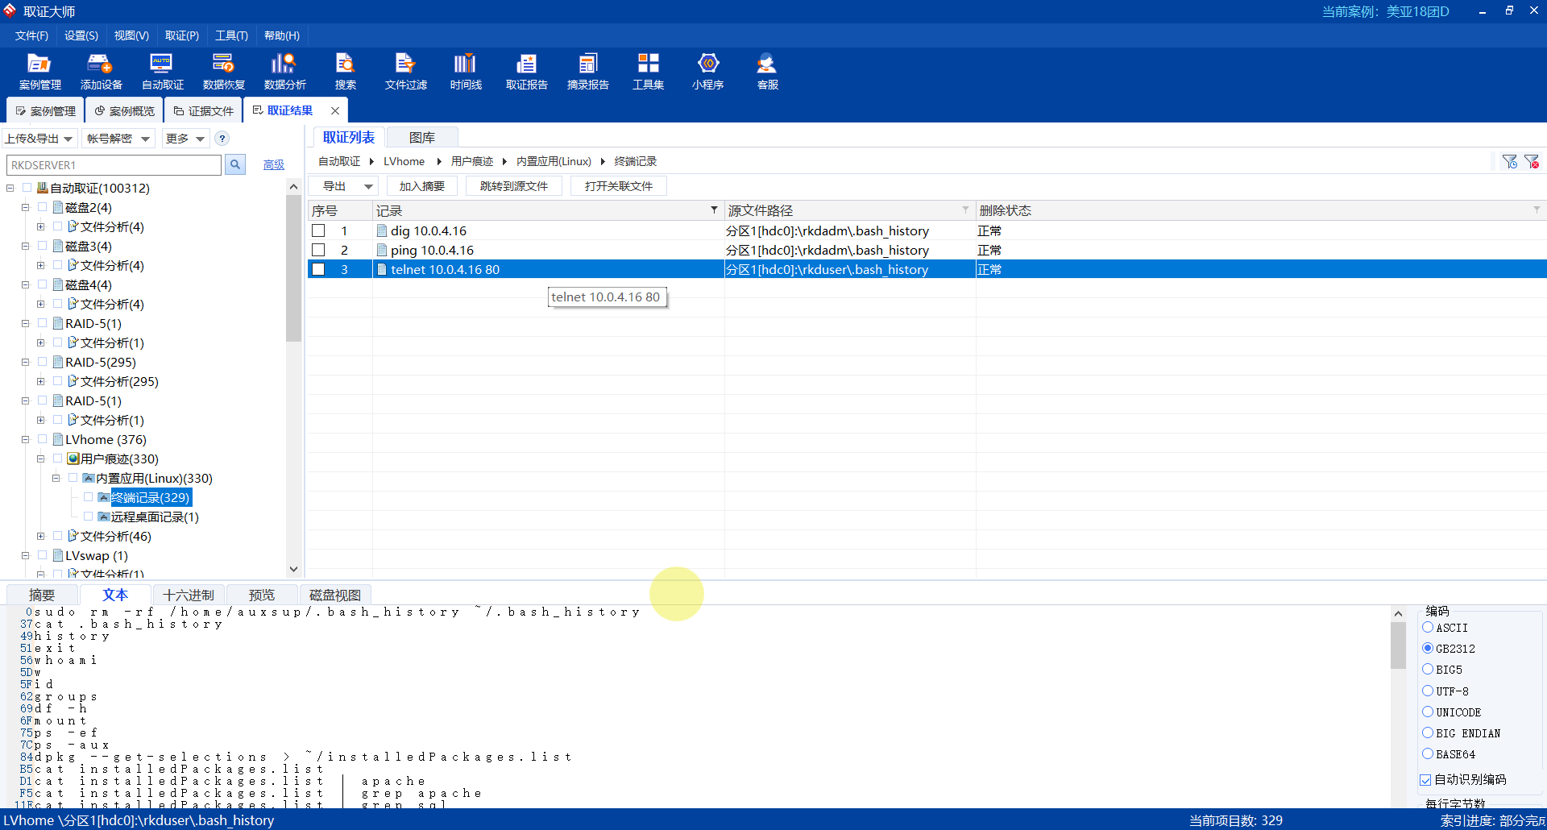Open the 工具集 toolset icon
1547x830 pixels.
648,71
